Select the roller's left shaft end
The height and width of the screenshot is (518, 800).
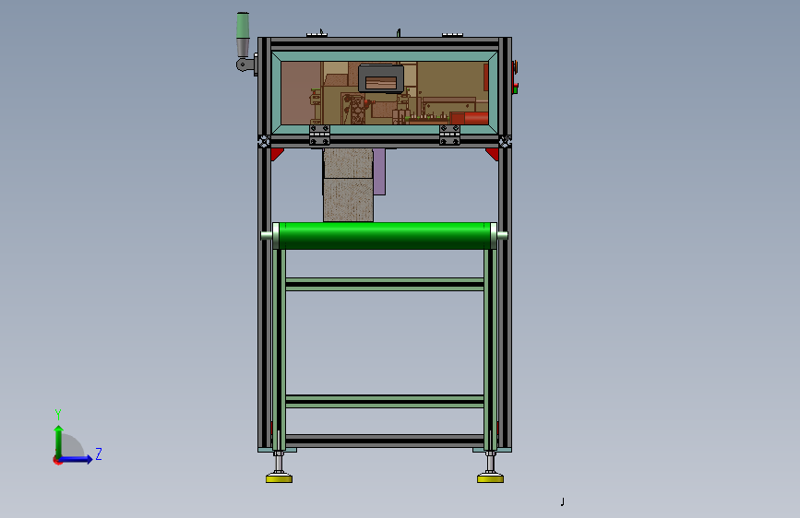(x=267, y=236)
